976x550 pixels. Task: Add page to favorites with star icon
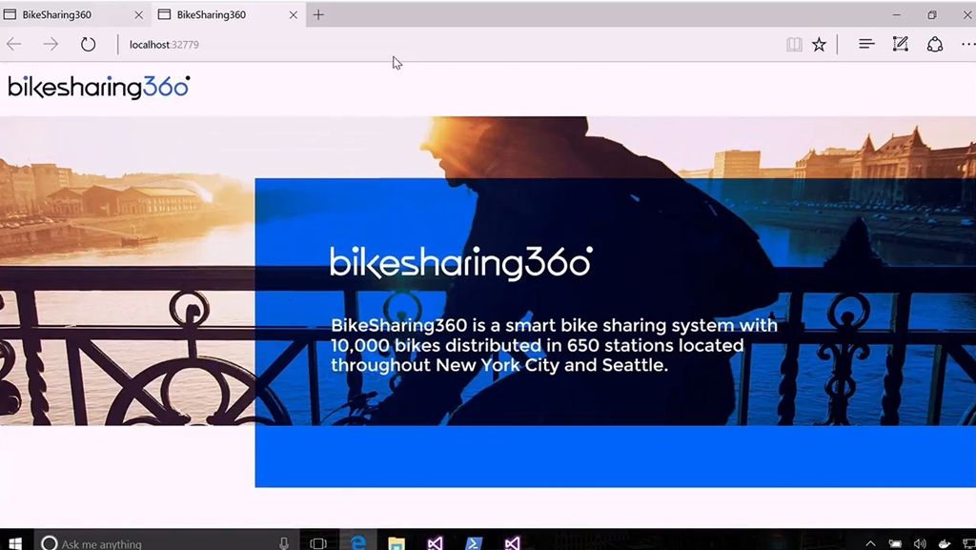[819, 45]
